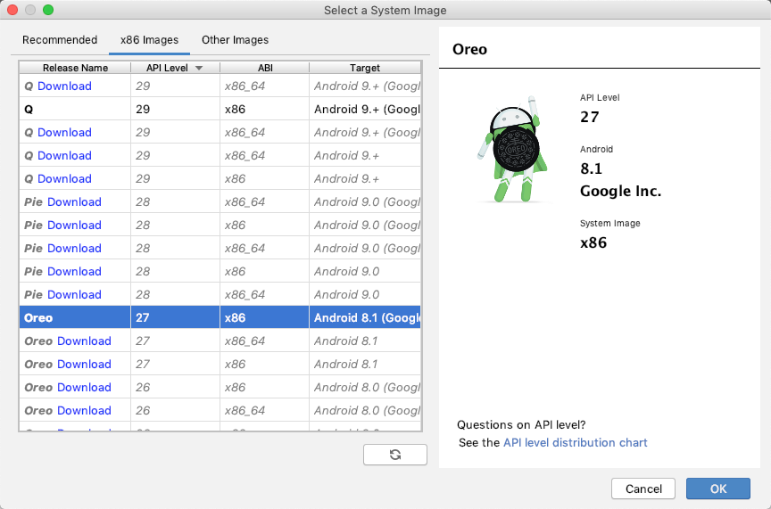Click 'Android 8.1 (Googl' target cell
The height and width of the screenshot is (509, 771).
(365, 317)
